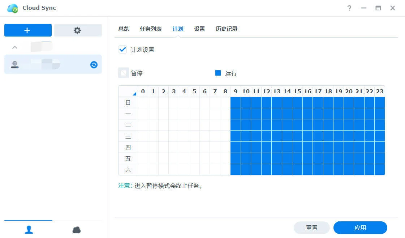The image size is (405, 238).
Task: Select the entire 日 row header
Action: pyautogui.click(x=128, y=103)
